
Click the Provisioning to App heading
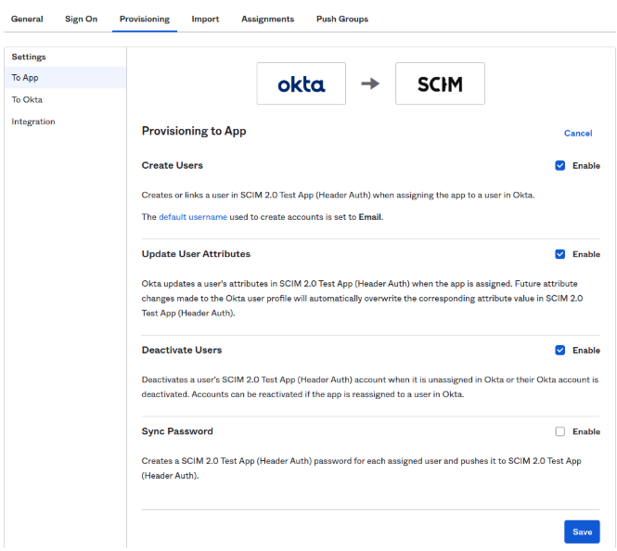pos(194,131)
